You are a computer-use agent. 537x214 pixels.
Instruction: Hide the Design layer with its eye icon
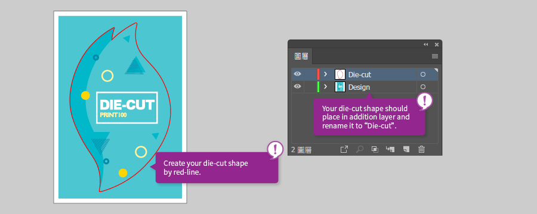coord(298,87)
